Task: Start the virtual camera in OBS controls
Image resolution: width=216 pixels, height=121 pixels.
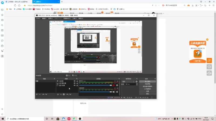Action: point(147,86)
